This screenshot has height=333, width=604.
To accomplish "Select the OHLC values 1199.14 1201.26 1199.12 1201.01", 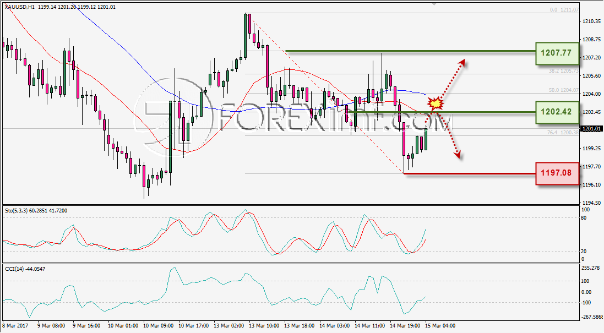I will tap(77, 7).
